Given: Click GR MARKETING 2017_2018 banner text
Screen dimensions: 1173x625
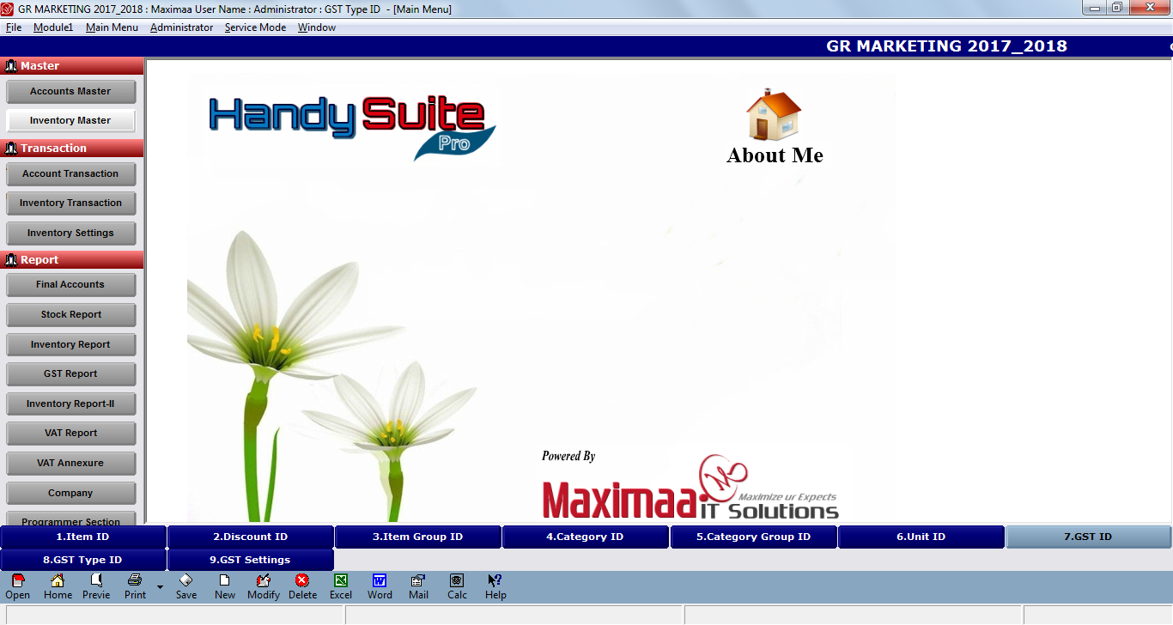Looking at the screenshot, I should [946, 46].
